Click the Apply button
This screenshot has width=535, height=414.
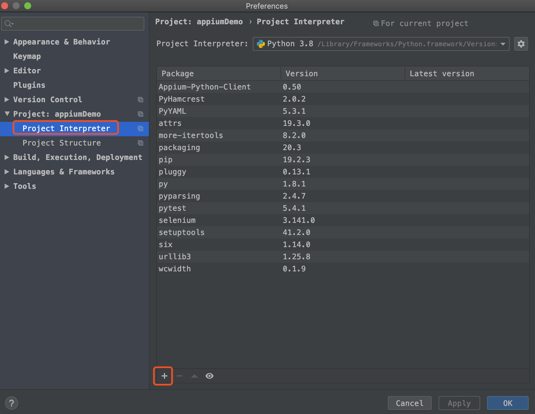point(459,403)
